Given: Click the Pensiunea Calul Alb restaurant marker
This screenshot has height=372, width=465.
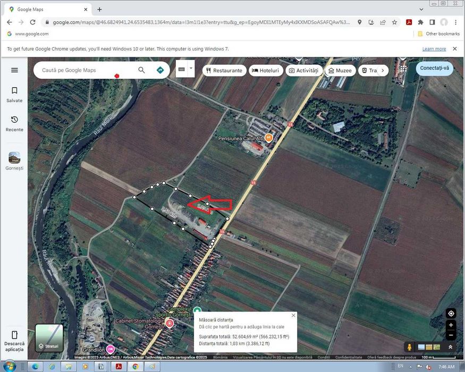Looking at the screenshot, I should 269,138.
